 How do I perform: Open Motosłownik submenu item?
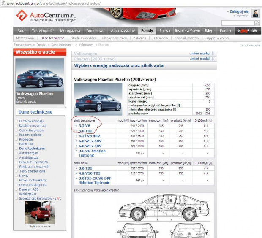tap(25, 38)
